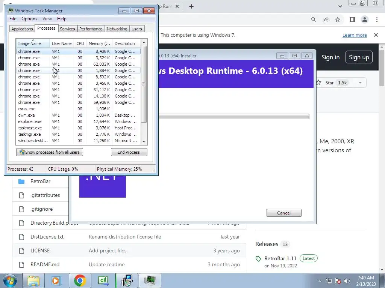Open the README.md file
385x288 pixels.
(45, 264)
